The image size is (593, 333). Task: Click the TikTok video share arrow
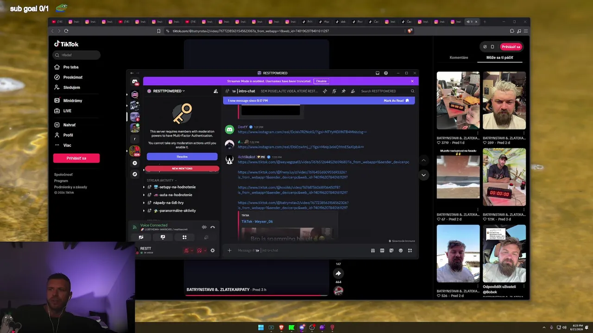click(x=338, y=273)
